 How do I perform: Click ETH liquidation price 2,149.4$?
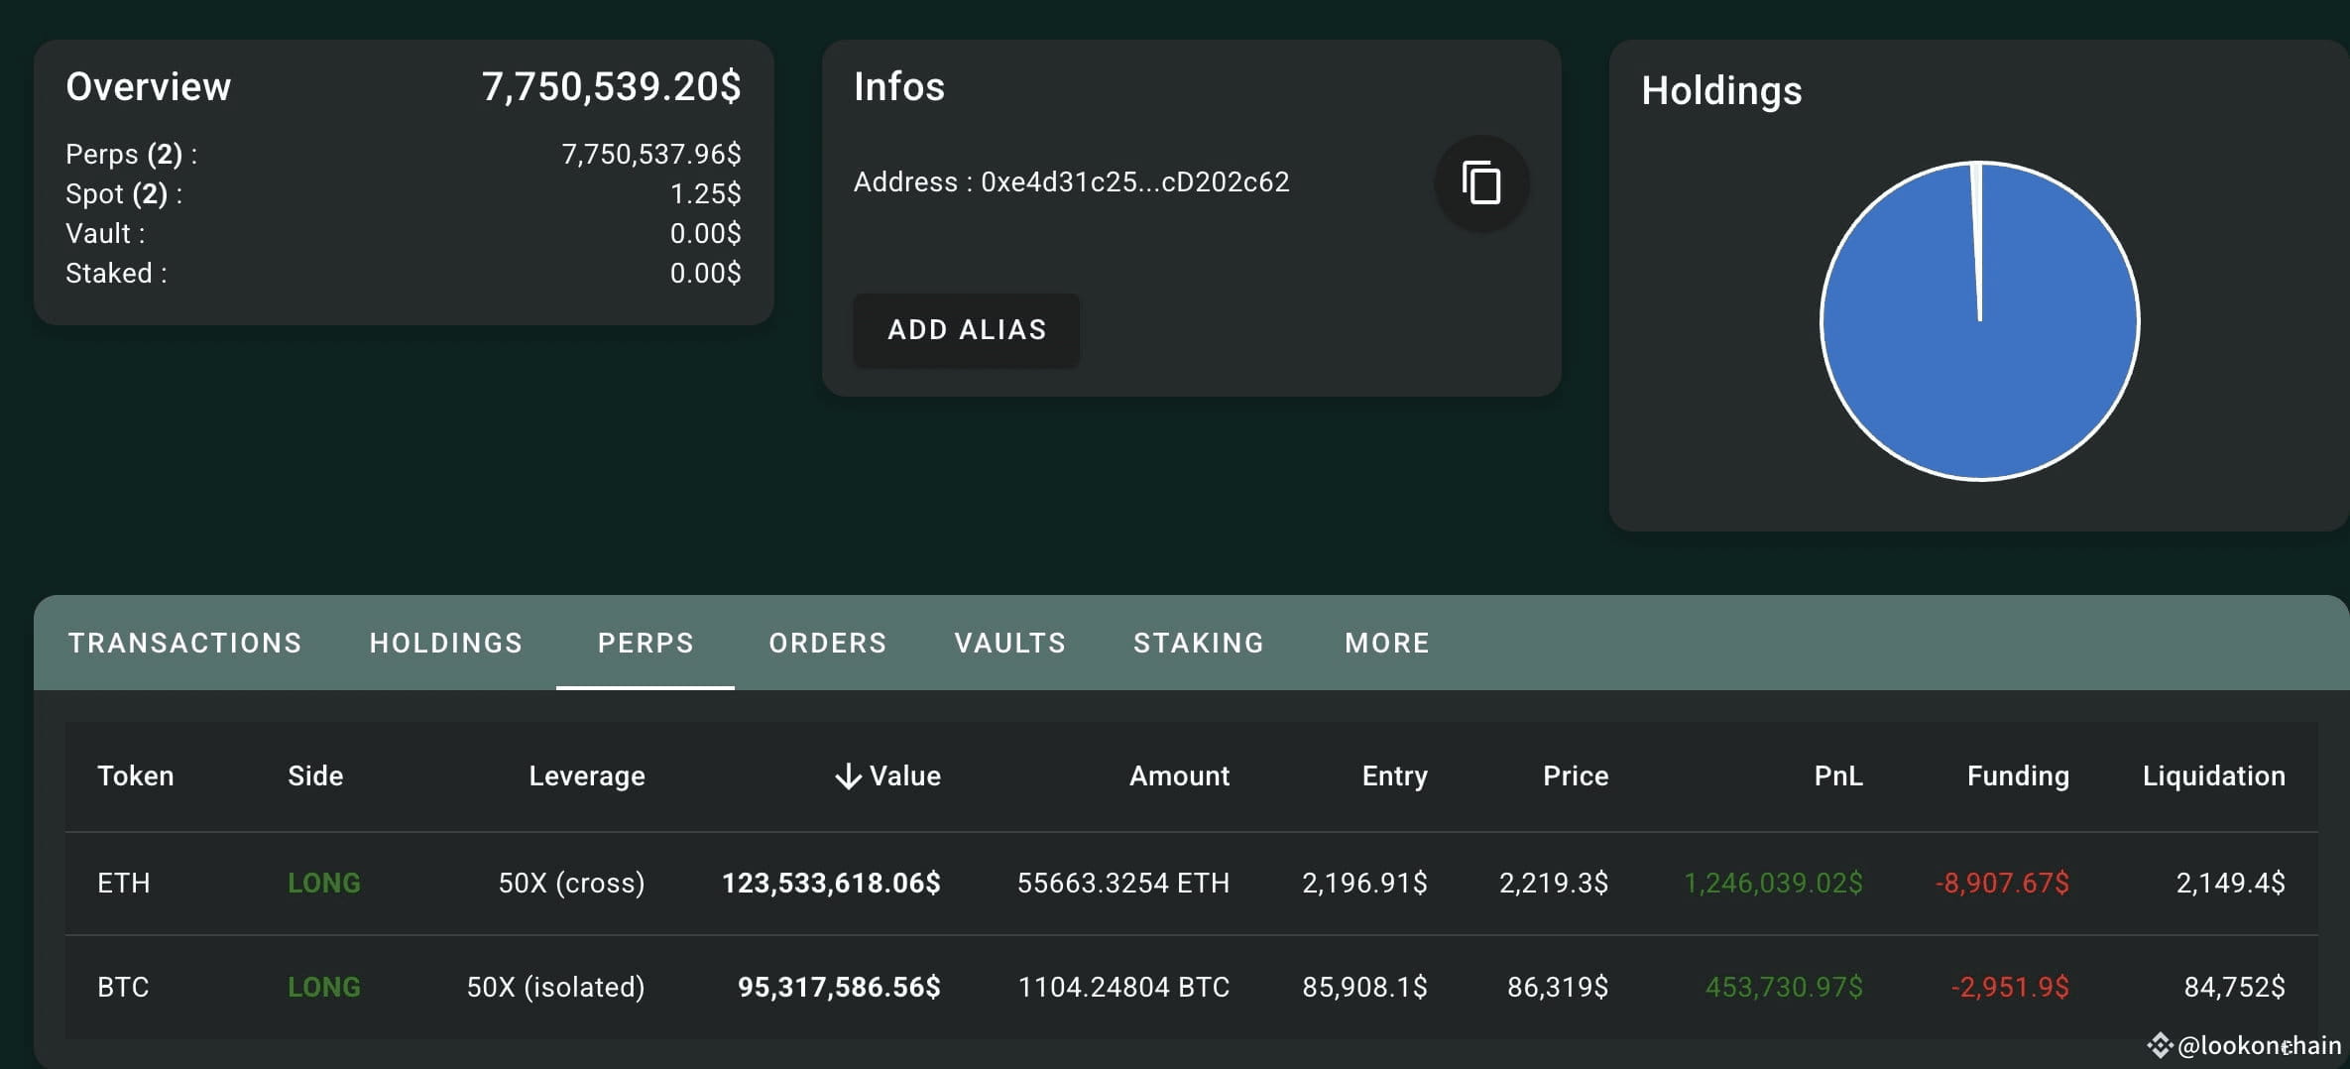pyautogui.click(x=2231, y=883)
